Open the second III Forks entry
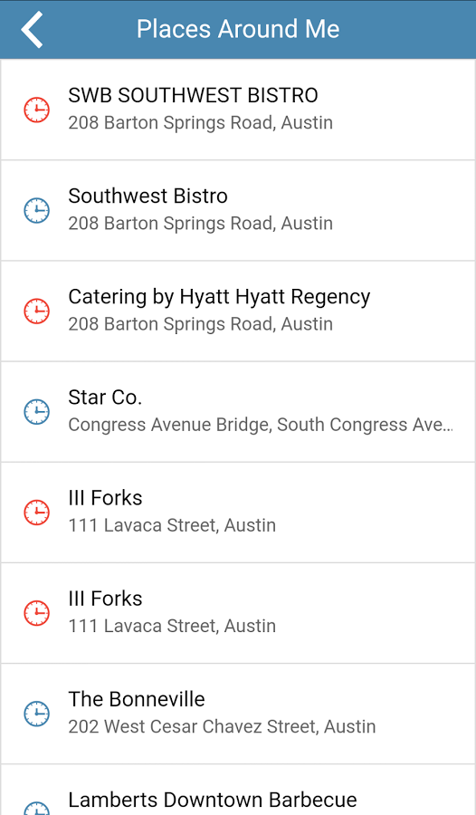 coord(238,613)
